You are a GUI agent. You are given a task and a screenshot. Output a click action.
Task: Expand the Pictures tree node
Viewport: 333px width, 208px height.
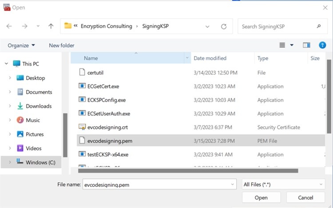click(x=10, y=134)
